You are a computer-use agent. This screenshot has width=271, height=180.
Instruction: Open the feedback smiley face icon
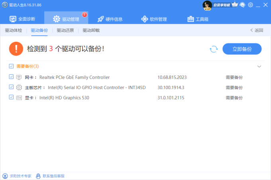click(242, 5)
